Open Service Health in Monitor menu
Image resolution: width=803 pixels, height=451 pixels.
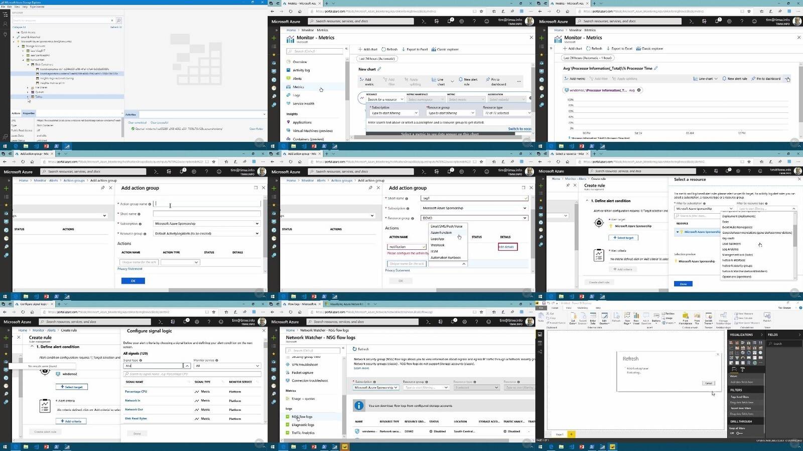pos(303,103)
